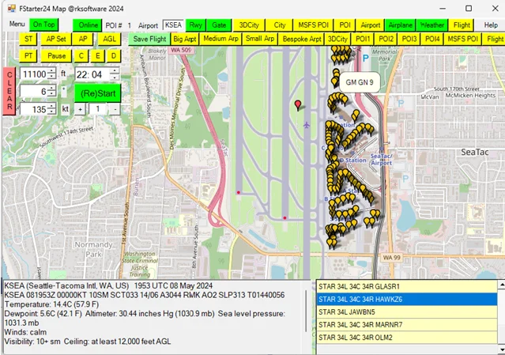Select the POI3 tab
This screenshot has height=355, width=505.
click(409, 39)
